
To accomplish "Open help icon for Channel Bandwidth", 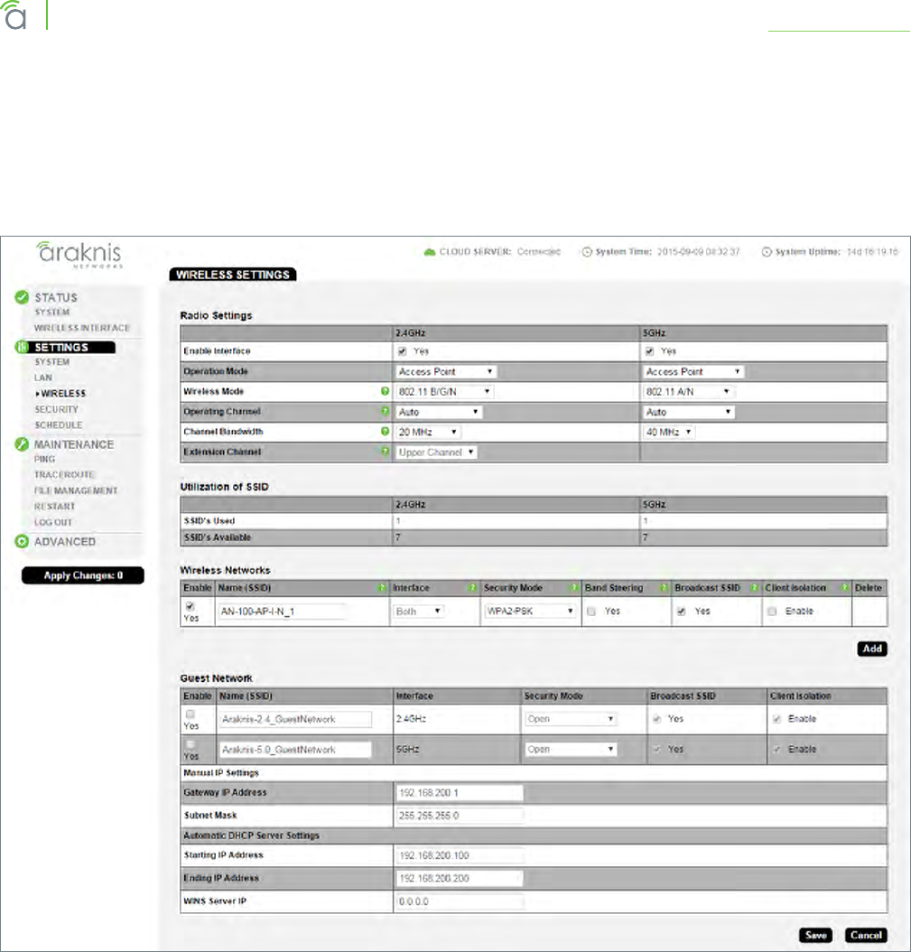I will point(385,431).
